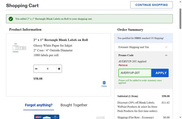
Task: Expand Estimate Shipping and Tax section
Action: tap(133, 47)
